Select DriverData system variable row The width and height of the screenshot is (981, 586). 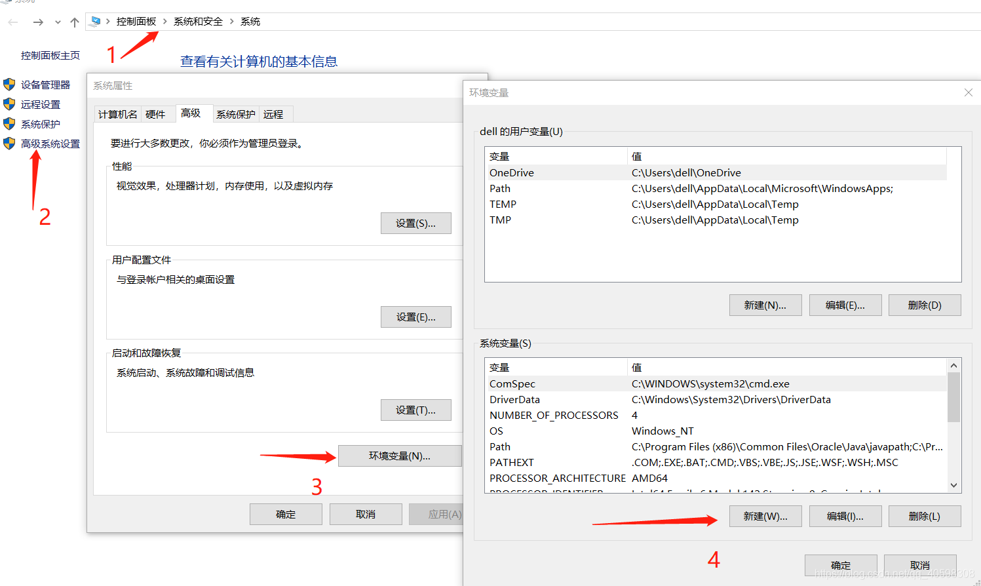click(x=716, y=400)
